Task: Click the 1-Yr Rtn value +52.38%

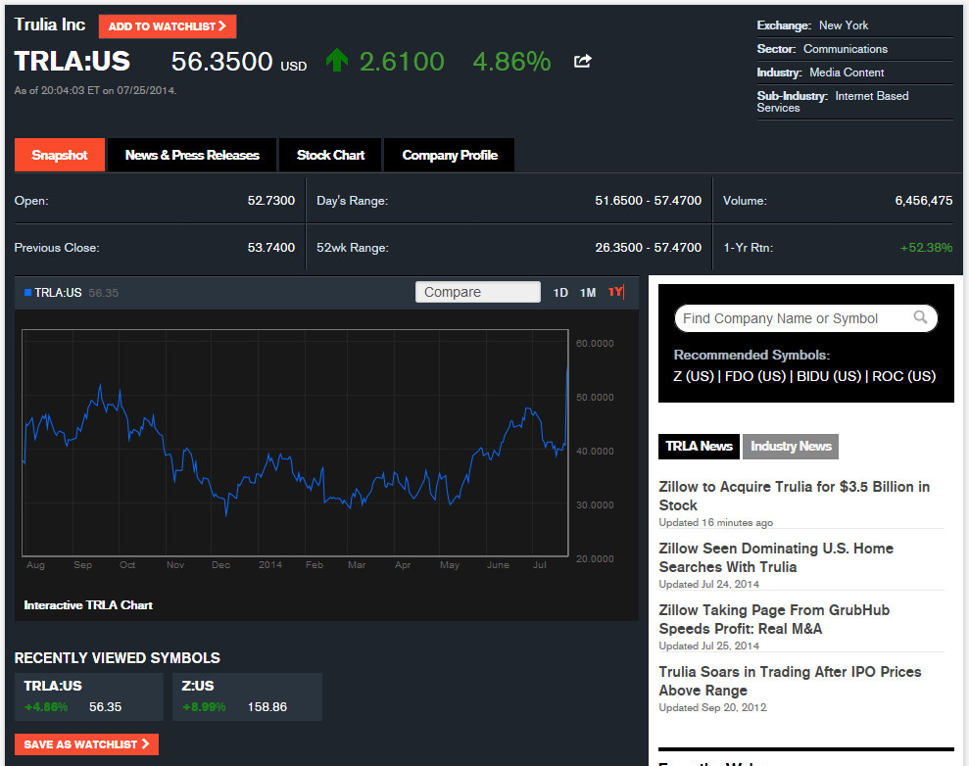Action: (x=926, y=248)
